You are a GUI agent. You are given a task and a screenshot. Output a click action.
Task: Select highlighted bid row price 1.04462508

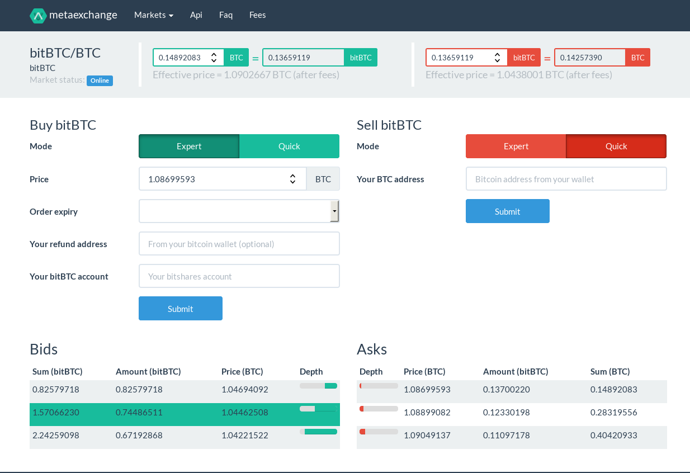coord(185,414)
